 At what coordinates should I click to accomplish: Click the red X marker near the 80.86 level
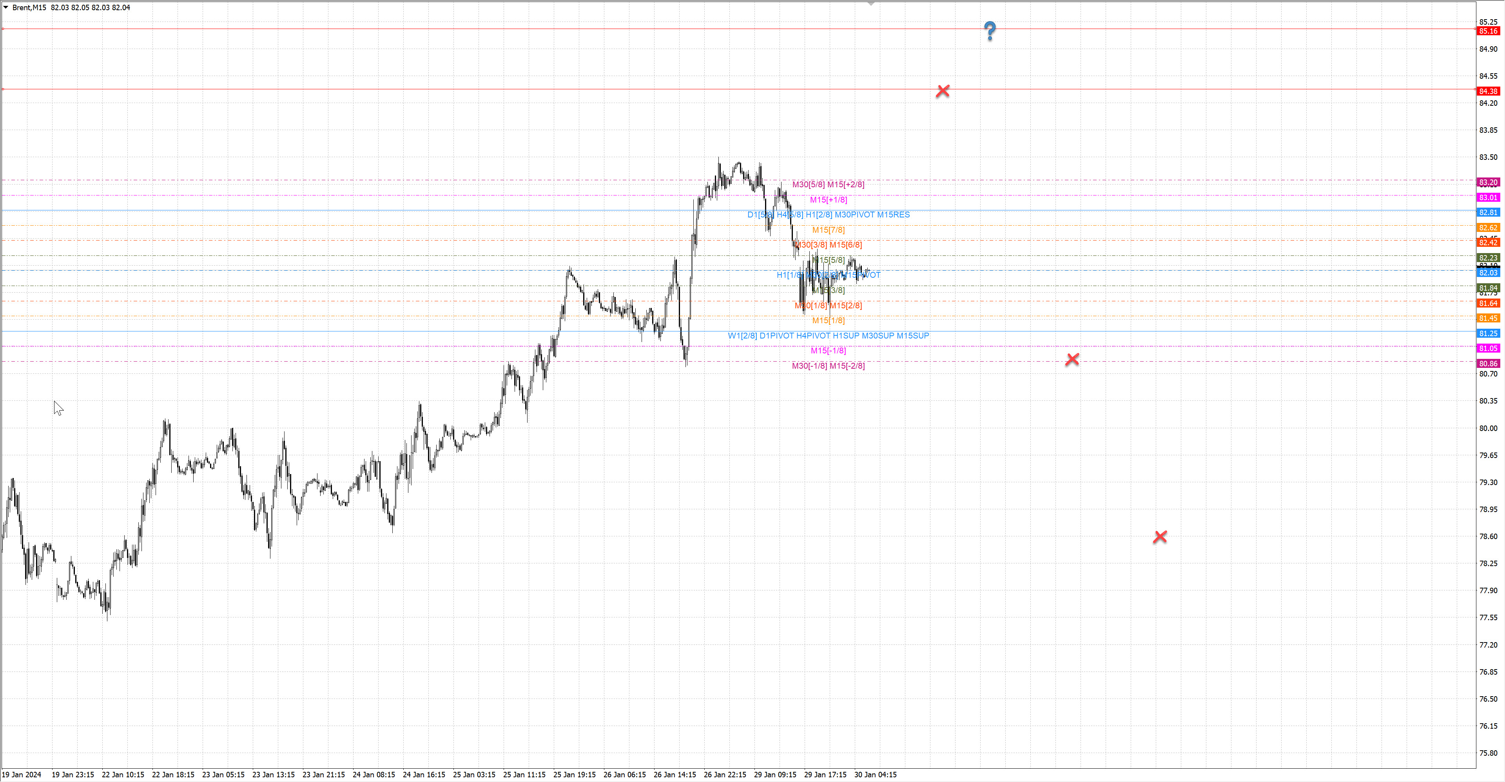1072,359
